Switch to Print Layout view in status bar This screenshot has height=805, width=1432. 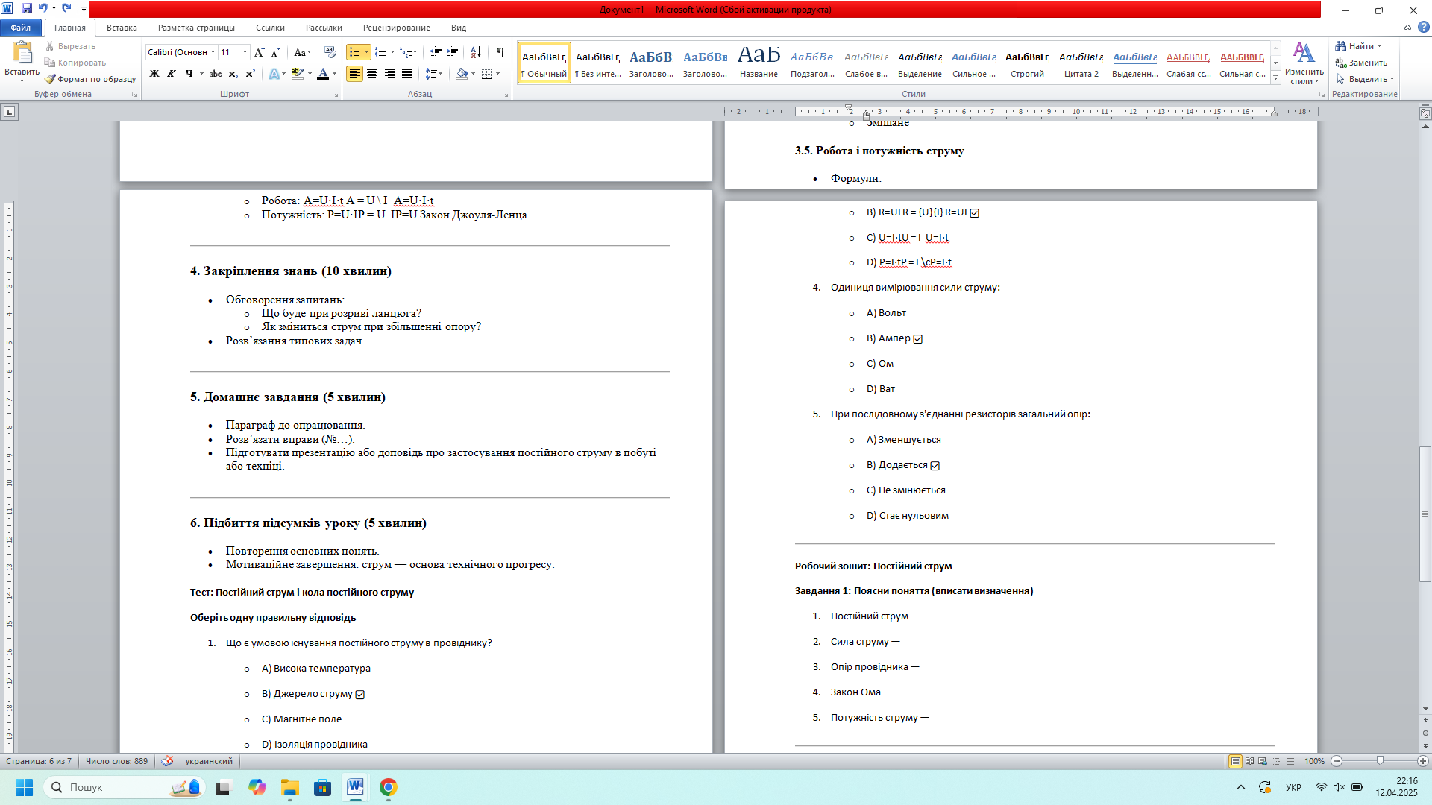[x=1236, y=761]
